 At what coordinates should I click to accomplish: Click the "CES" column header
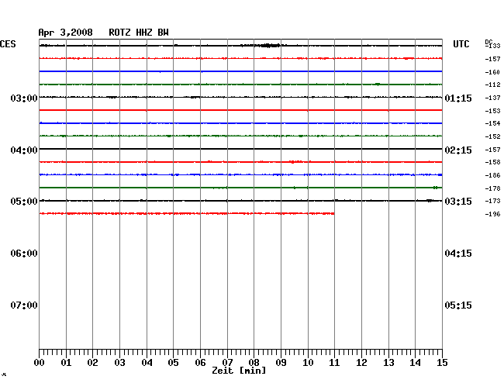(8, 44)
